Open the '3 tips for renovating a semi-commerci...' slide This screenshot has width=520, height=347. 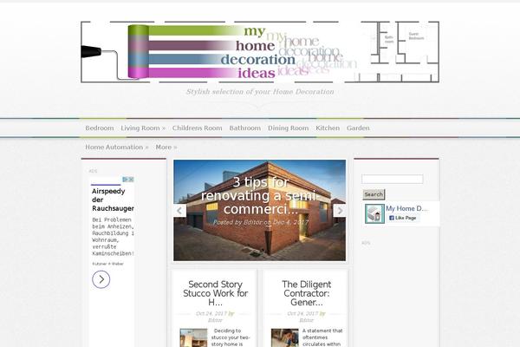point(260,196)
